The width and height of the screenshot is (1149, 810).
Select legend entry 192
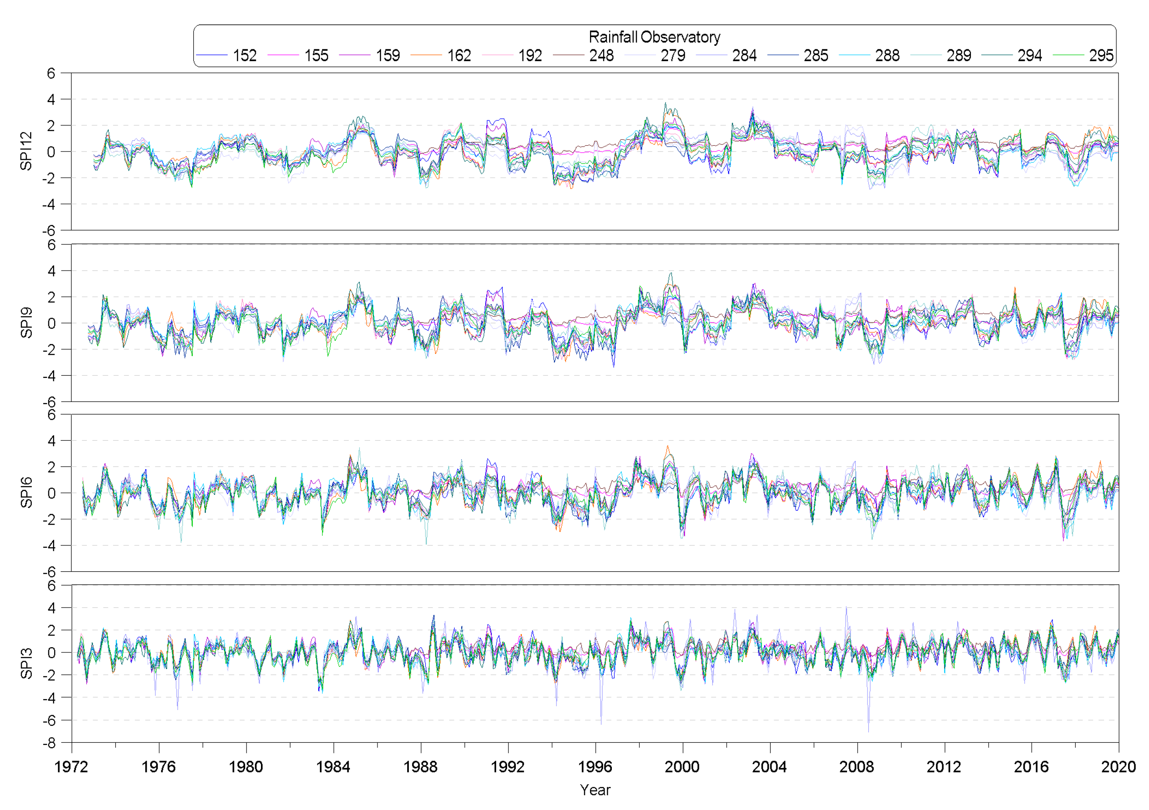(530, 55)
